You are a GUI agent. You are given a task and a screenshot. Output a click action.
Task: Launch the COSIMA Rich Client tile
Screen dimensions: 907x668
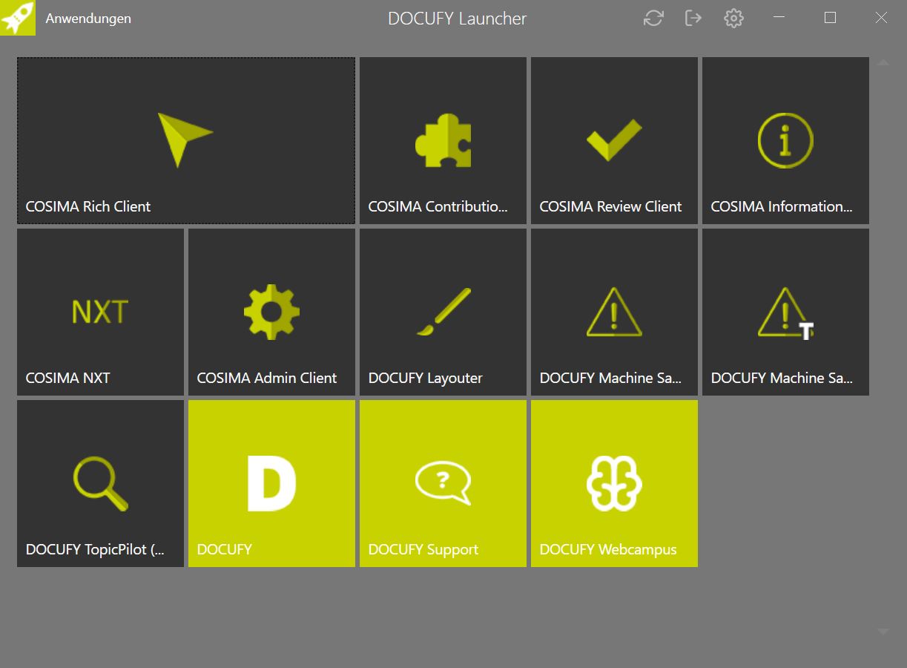tap(185, 141)
